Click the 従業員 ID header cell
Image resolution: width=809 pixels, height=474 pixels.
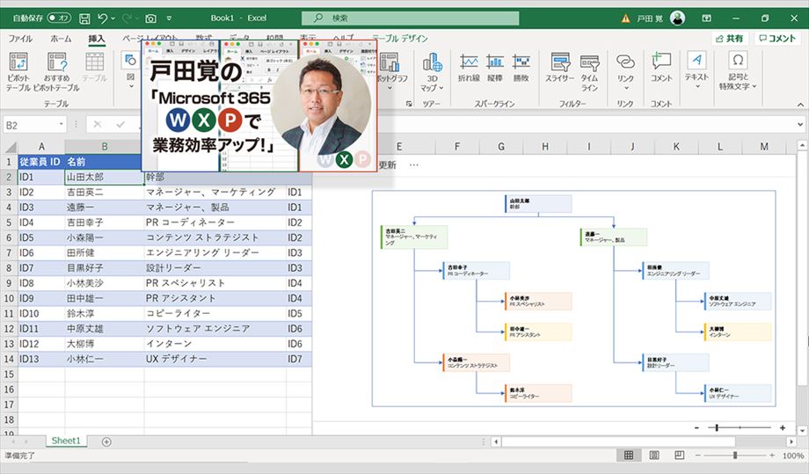[41, 162]
